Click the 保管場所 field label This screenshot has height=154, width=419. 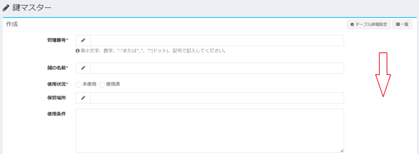[x=56, y=98]
